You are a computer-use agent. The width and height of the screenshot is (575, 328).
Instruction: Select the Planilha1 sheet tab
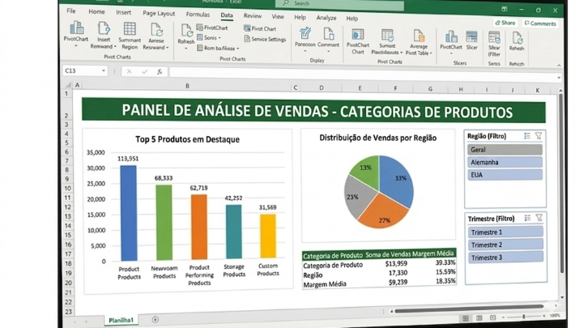[x=121, y=320]
